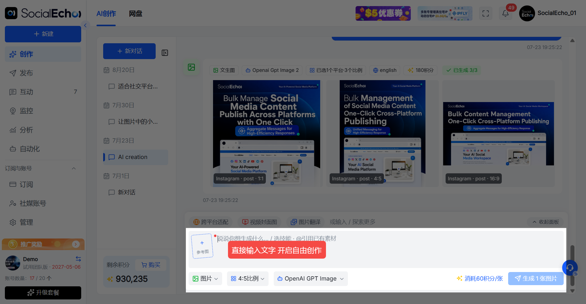Add a reference image

[202, 246]
